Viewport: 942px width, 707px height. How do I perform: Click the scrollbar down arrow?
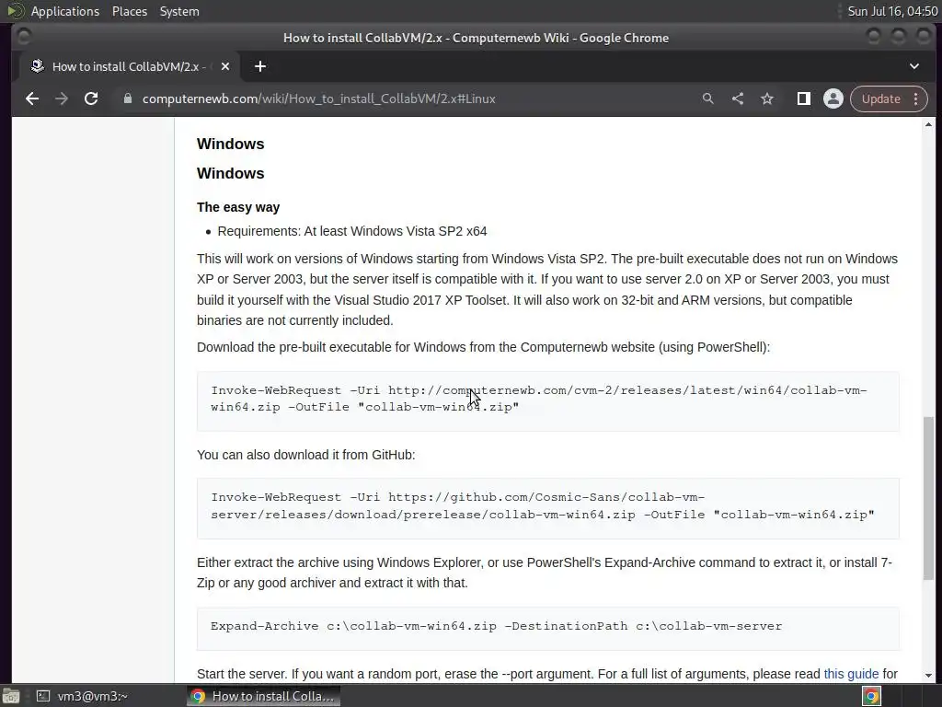click(x=929, y=676)
